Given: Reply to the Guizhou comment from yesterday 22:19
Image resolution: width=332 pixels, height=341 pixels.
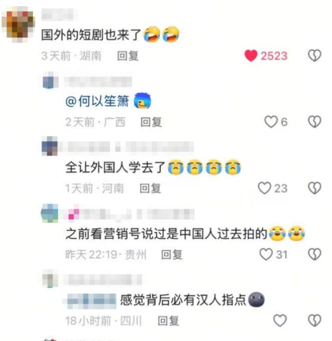Looking at the screenshot, I should 172,255.
